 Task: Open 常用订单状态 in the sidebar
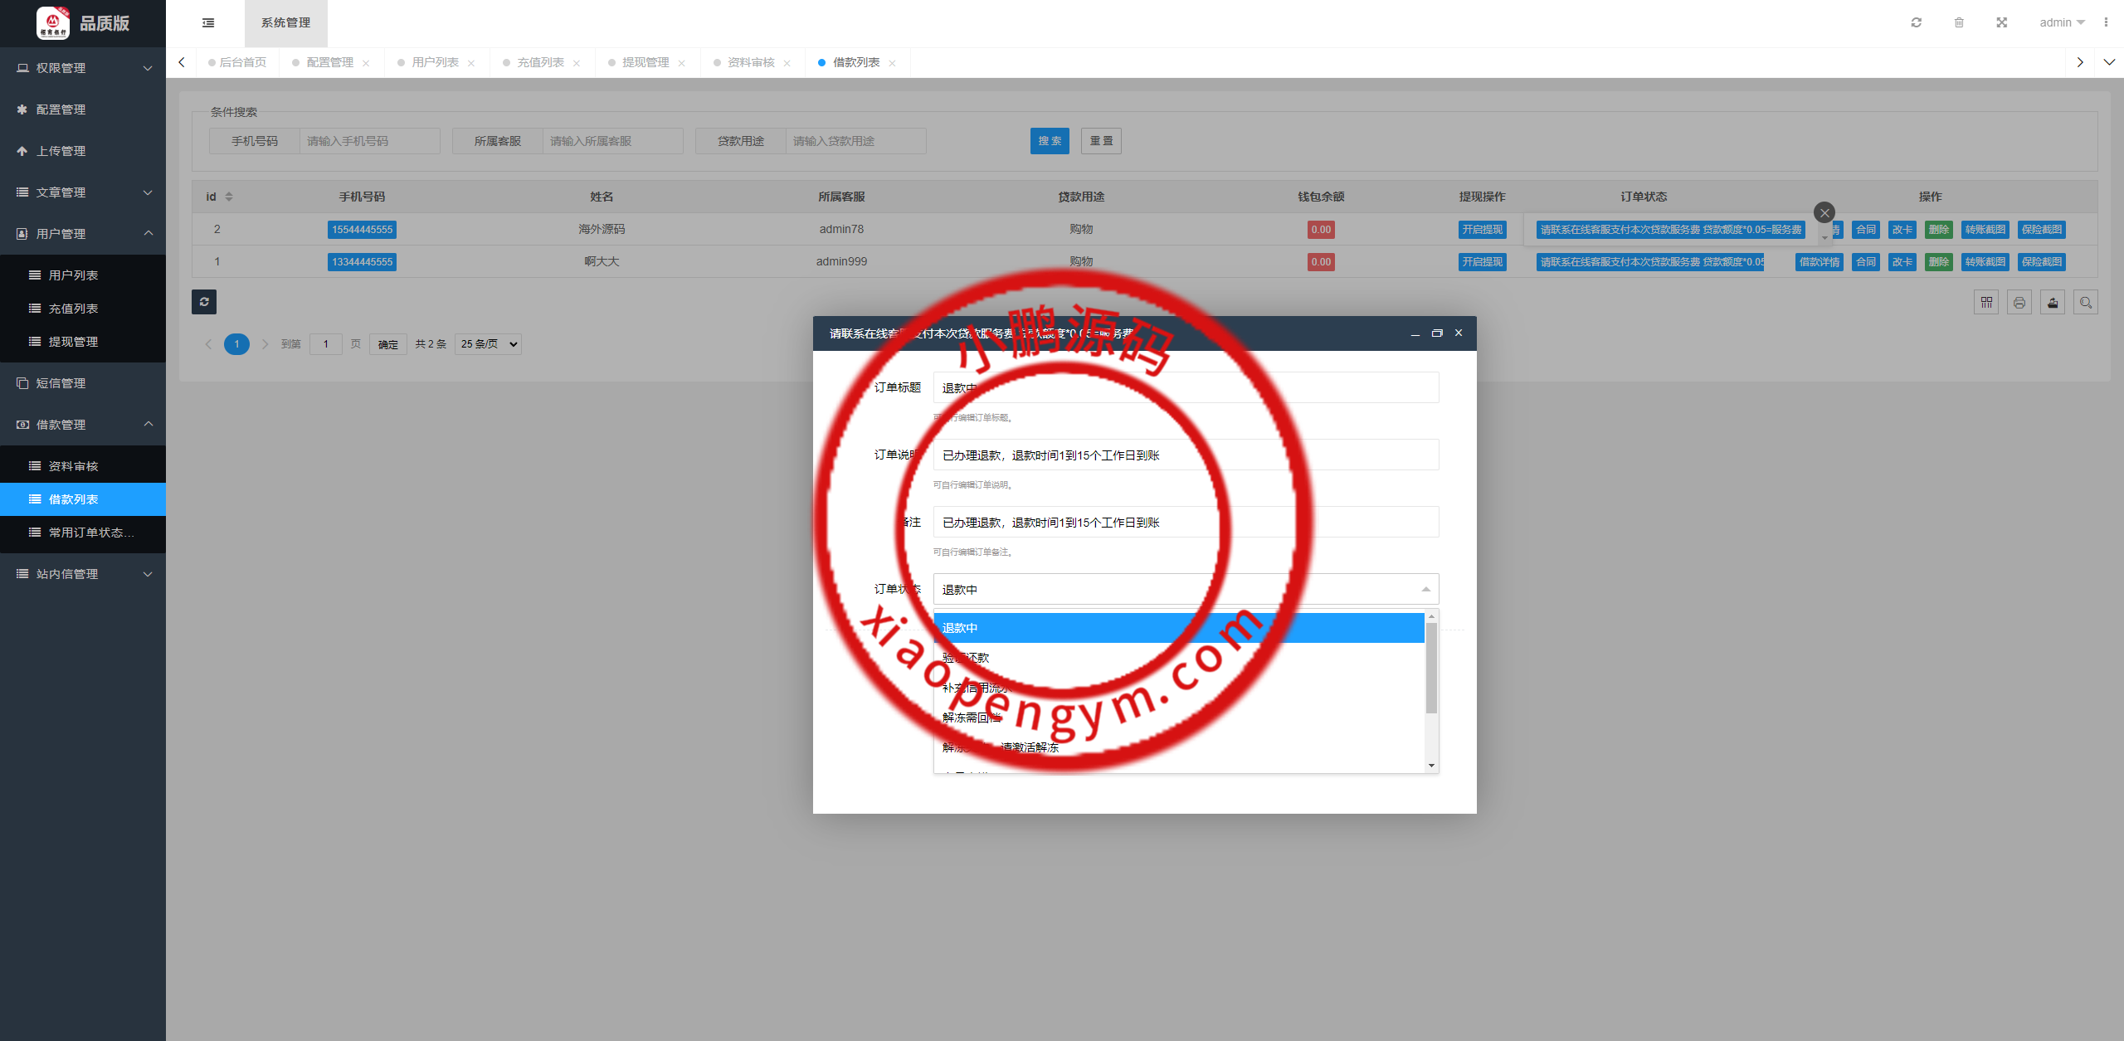(x=91, y=533)
